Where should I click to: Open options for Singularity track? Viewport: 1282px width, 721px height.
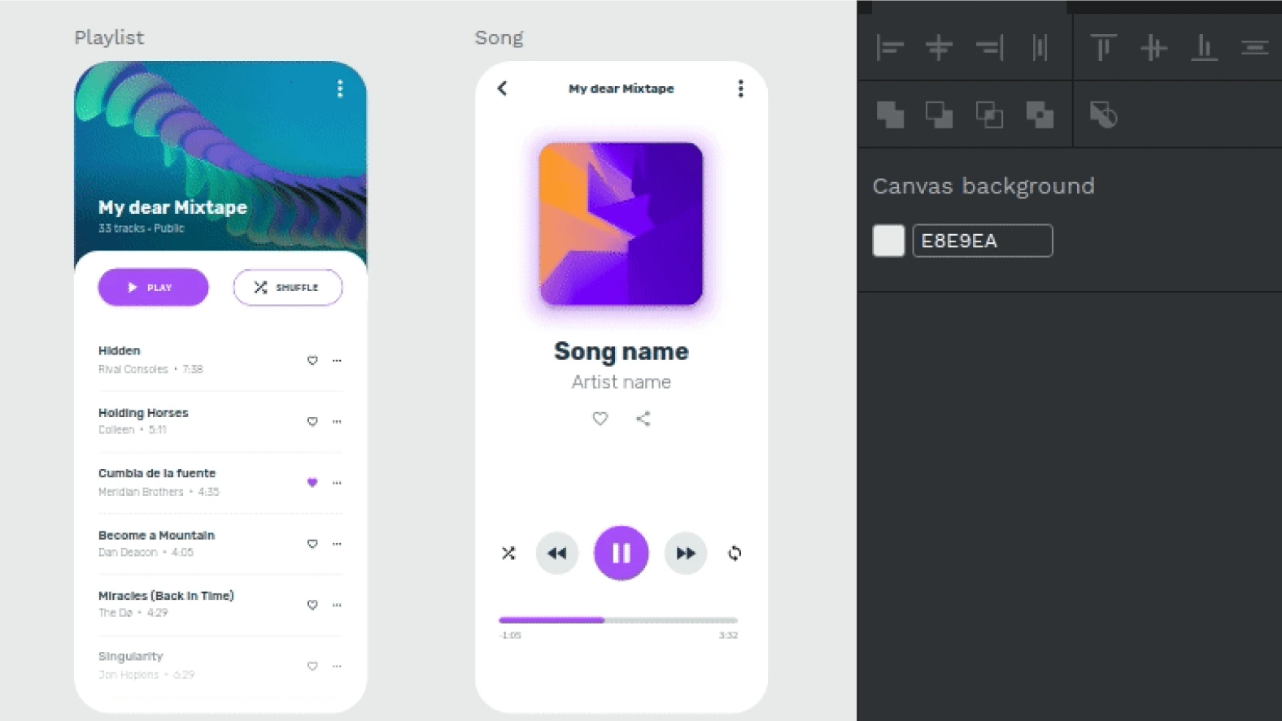tap(337, 666)
